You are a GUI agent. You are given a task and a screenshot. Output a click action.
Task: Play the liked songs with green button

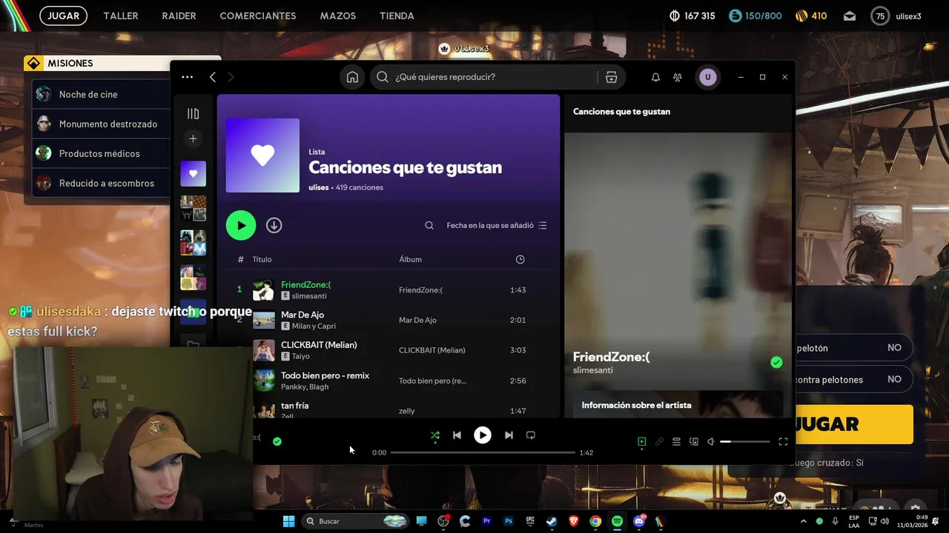[x=241, y=225]
